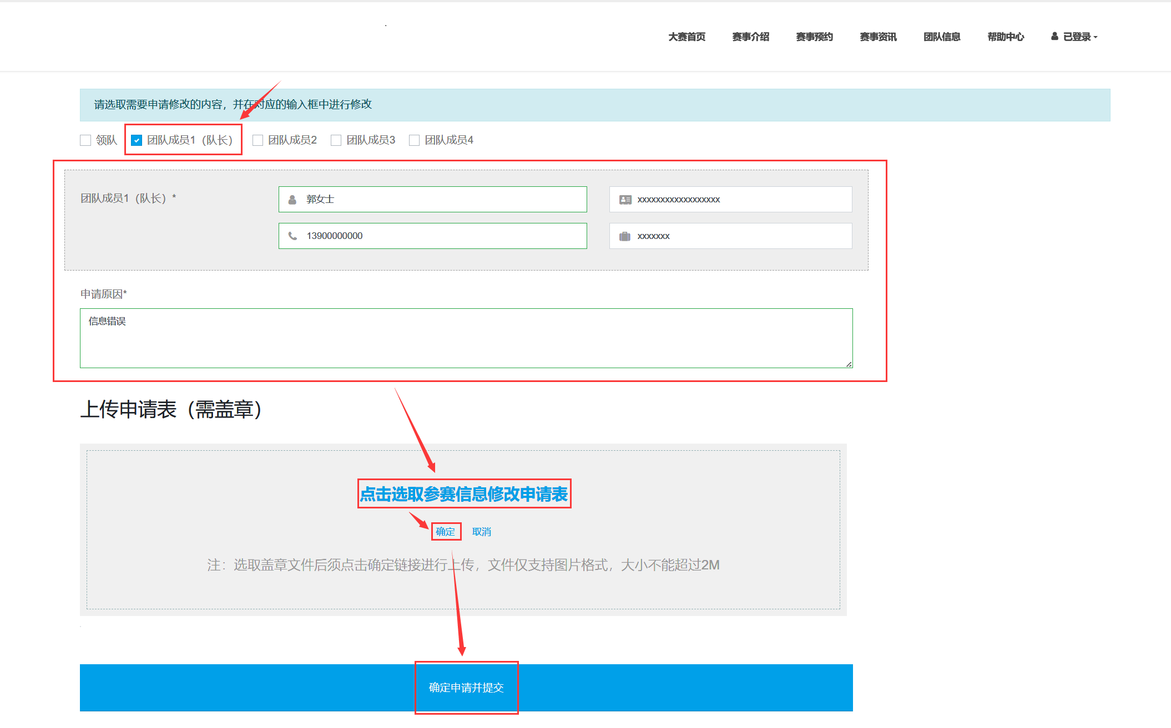The width and height of the screenshot is (1171, 728).
Task: Open the 已登录 account dropdown
Action: [1074, 37]
